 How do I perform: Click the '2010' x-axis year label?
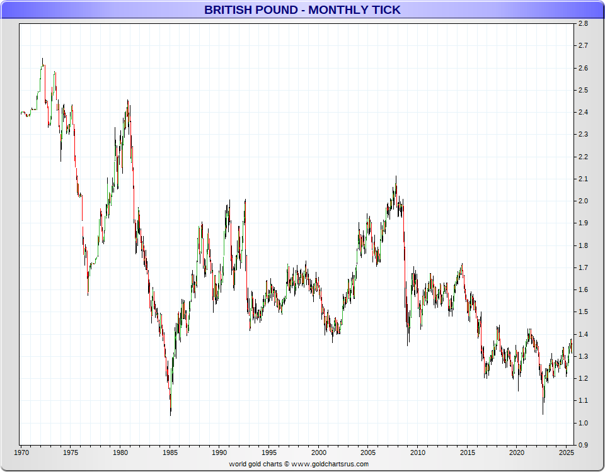pos(418,452)
